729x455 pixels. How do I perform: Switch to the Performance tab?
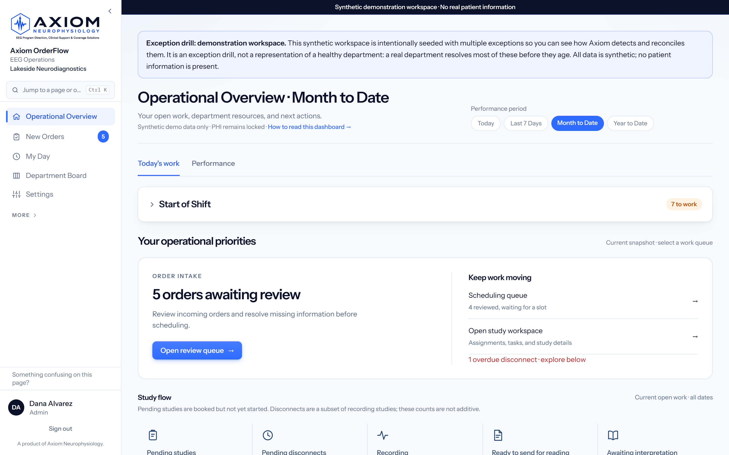pyautogui.click(x=213, y=163)
